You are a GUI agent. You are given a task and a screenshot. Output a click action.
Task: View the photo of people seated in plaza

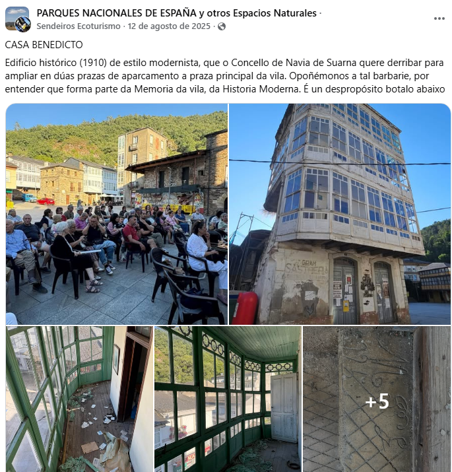[117, 214]
